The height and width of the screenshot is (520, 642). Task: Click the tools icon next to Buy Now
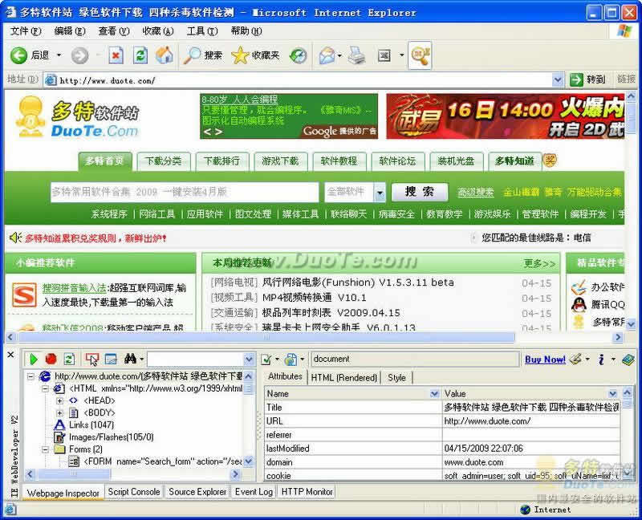[x=576, y=359]
